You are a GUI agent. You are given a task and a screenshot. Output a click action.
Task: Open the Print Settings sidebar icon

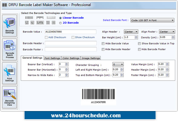pos(10,73)
